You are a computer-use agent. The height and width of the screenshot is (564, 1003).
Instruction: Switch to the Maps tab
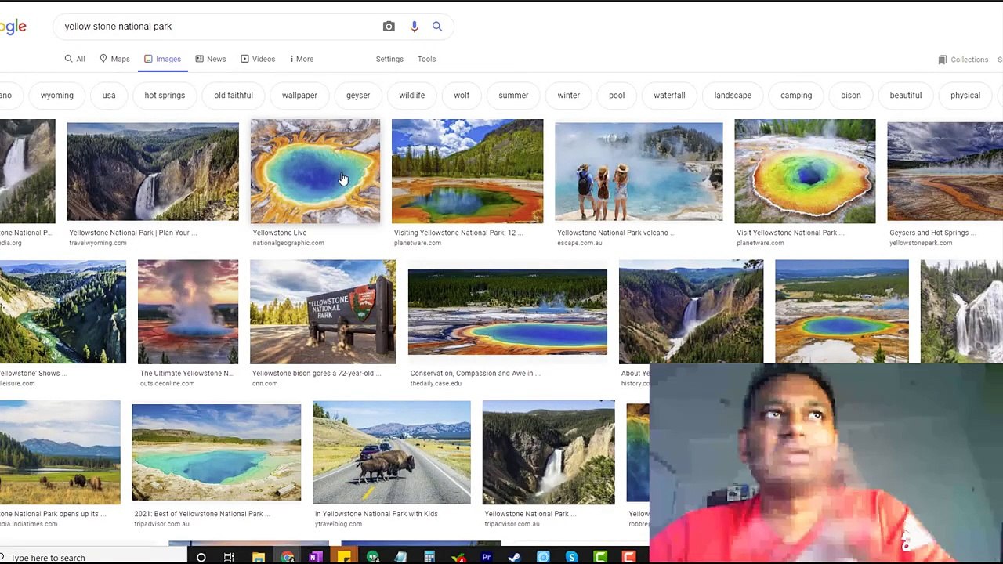pyautogui.click(x=114, y=59)
